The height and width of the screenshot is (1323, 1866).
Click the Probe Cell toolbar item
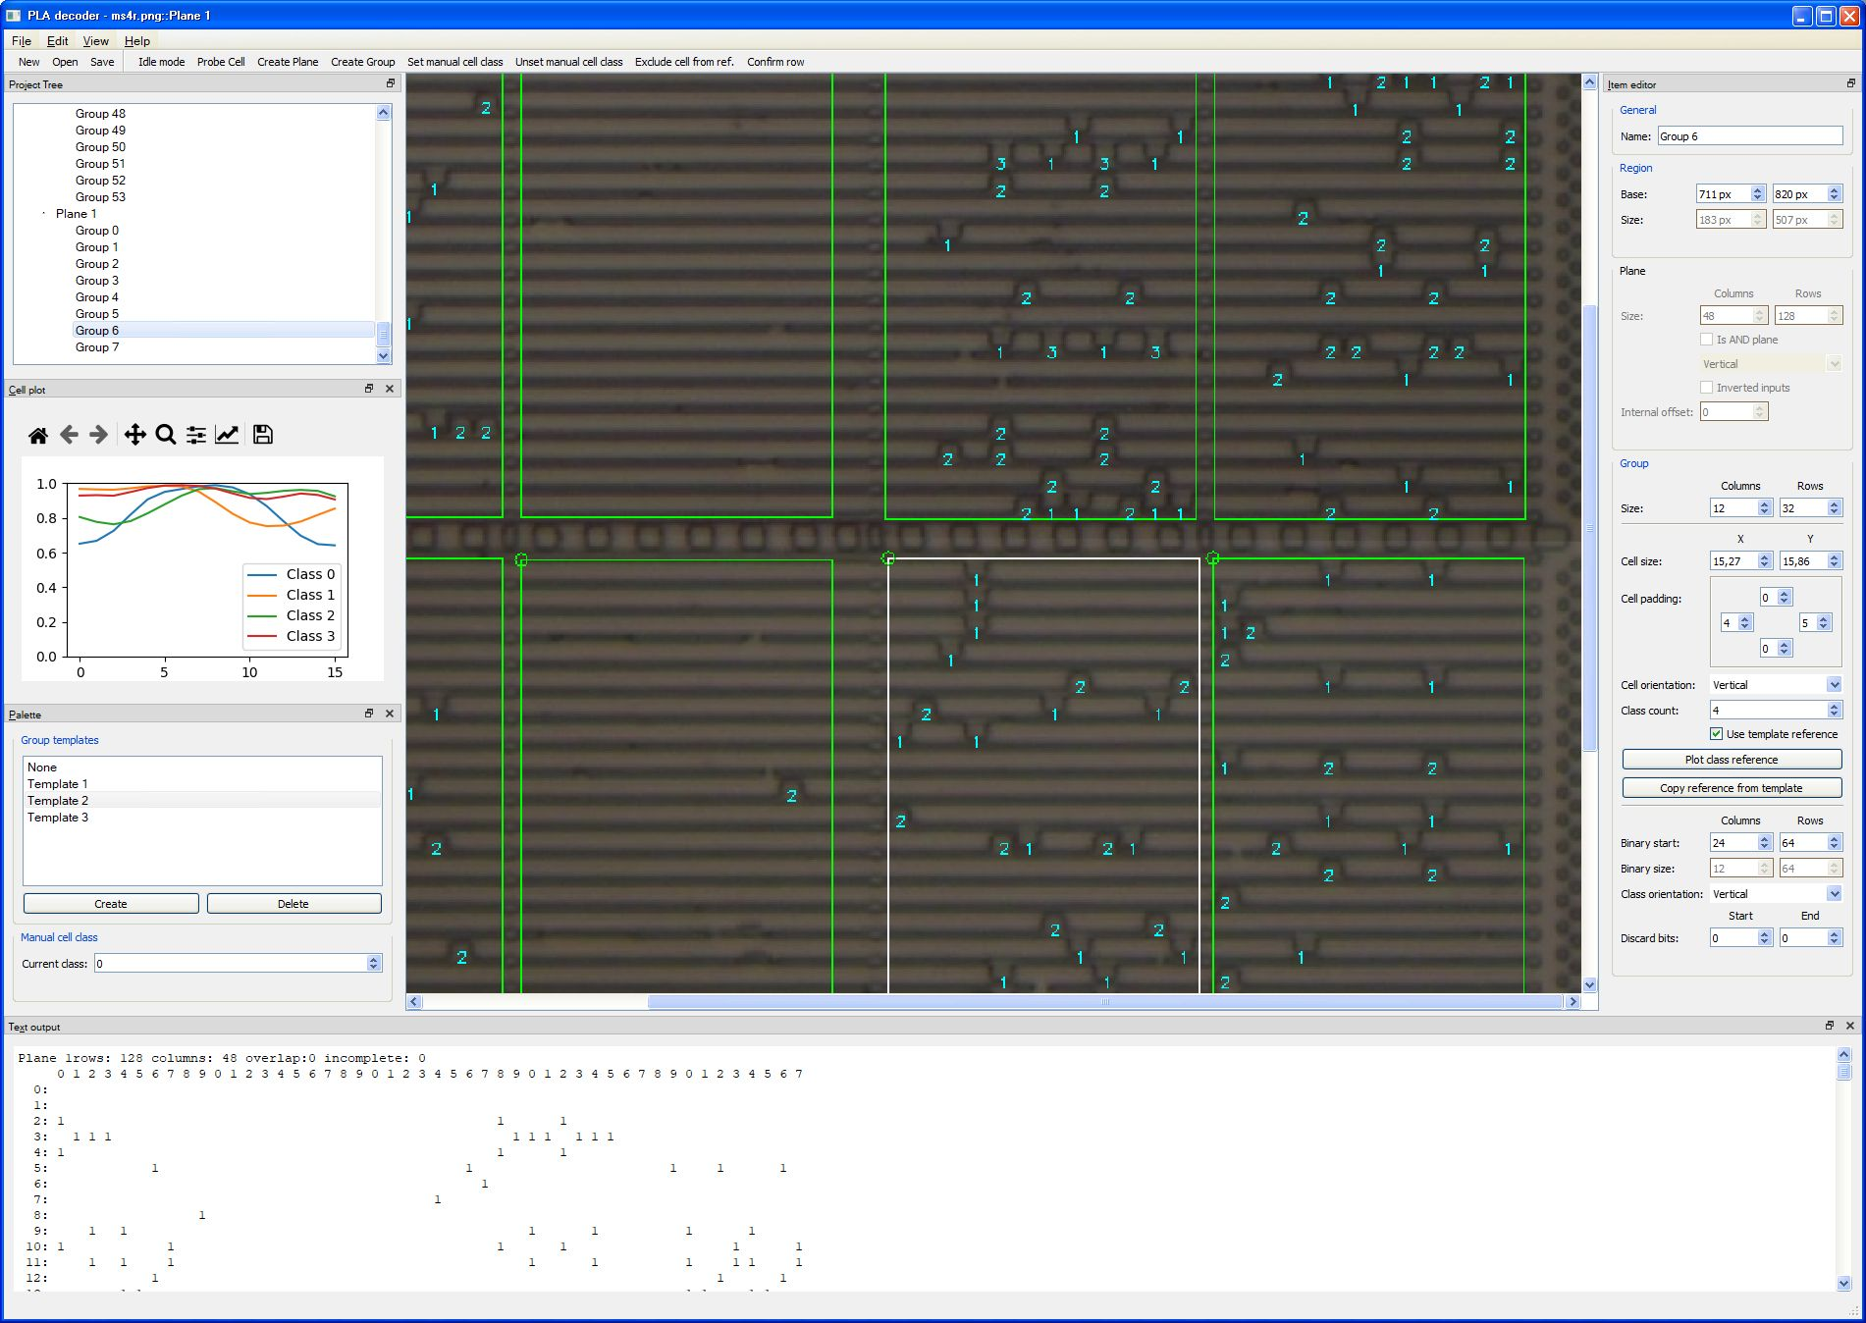pos(221,62)
